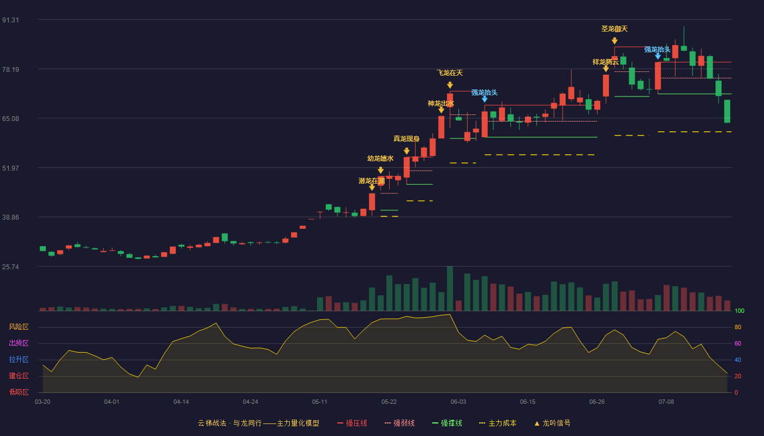Toggle 龙吟信号 legend entry
764x436 pixels.
pyautogui.click(x=552, y=423)
